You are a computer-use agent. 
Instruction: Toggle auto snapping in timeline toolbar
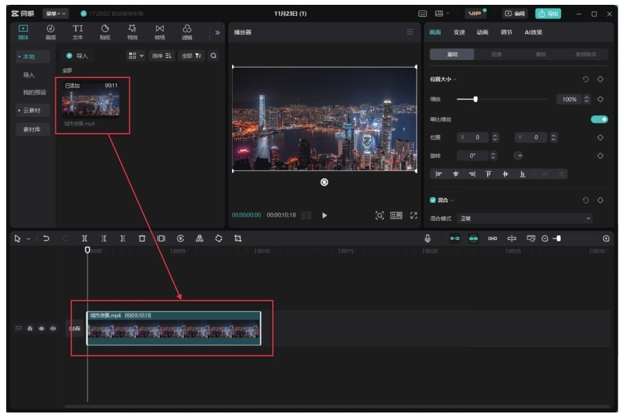[474, 239]
